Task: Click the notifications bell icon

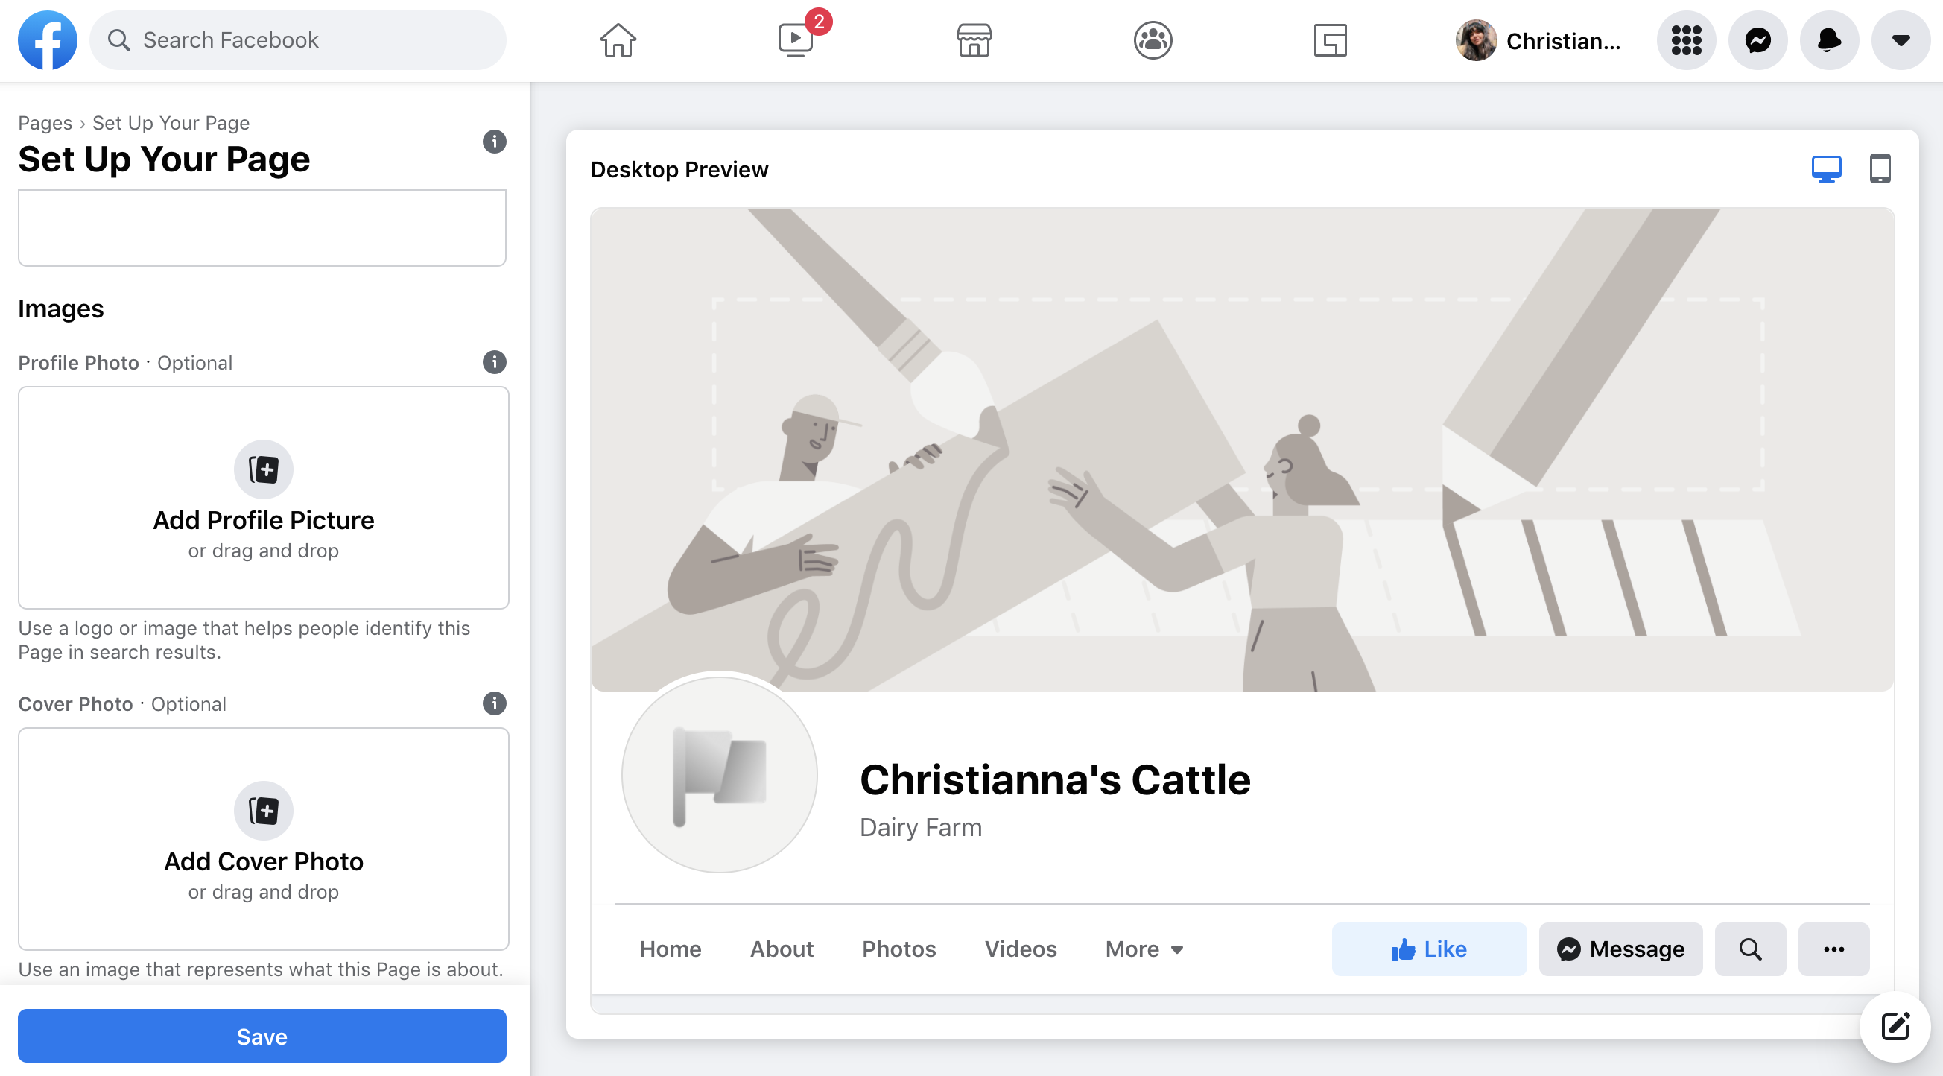Action: coord(1828,39)
